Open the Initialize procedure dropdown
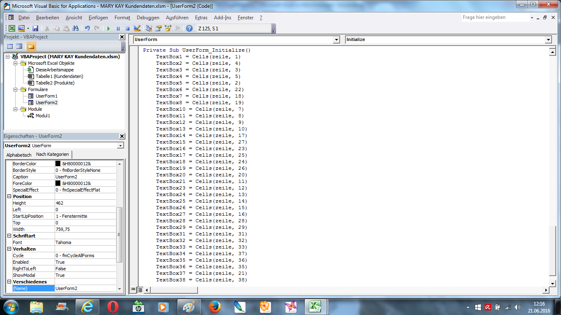The width and height of the screenshot is (561, 315). click(x=548, y=39)
